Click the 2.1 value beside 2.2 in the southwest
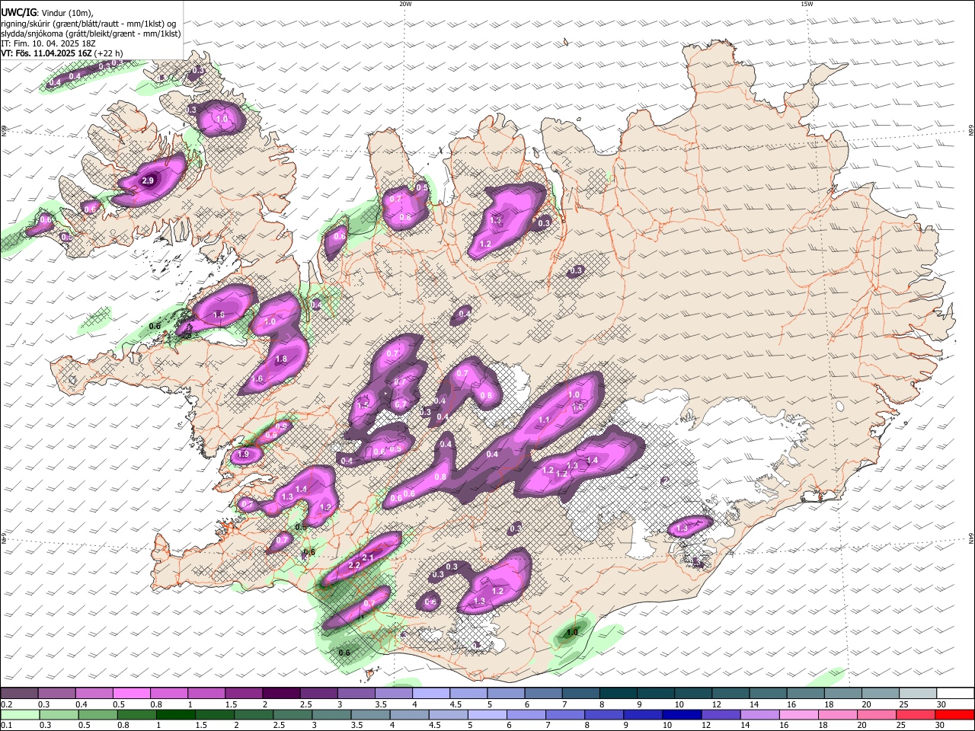Image resolution: width=975 pixels, height=731 pixels. click(x=369, y=558)
